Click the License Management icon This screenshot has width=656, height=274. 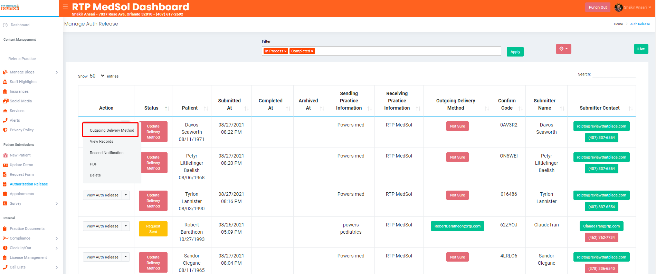point(5,257)
